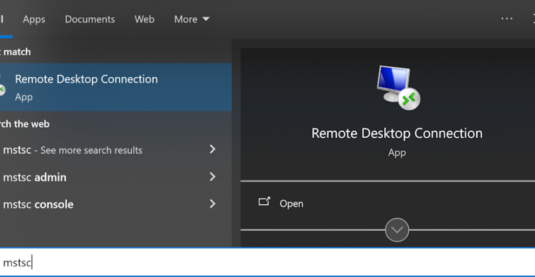Click the large Remote Desktop Connection icon

pos(398,88)
